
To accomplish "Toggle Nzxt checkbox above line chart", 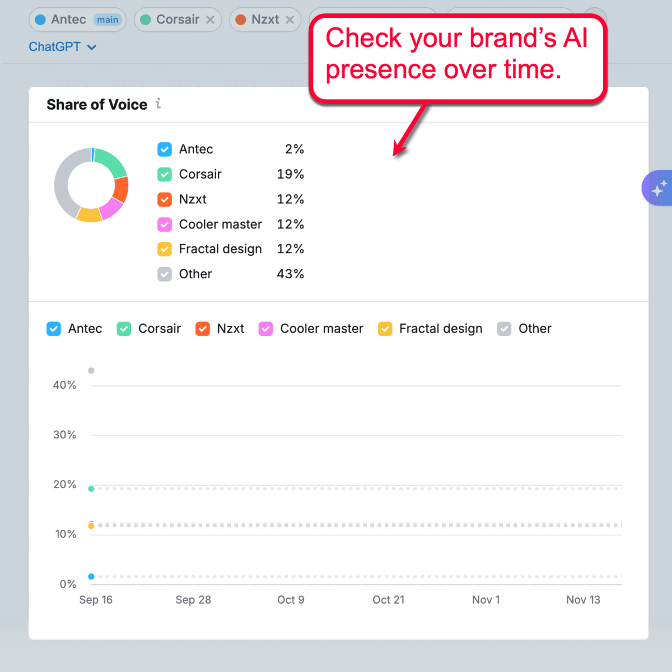I will click(x=203, y=329).
